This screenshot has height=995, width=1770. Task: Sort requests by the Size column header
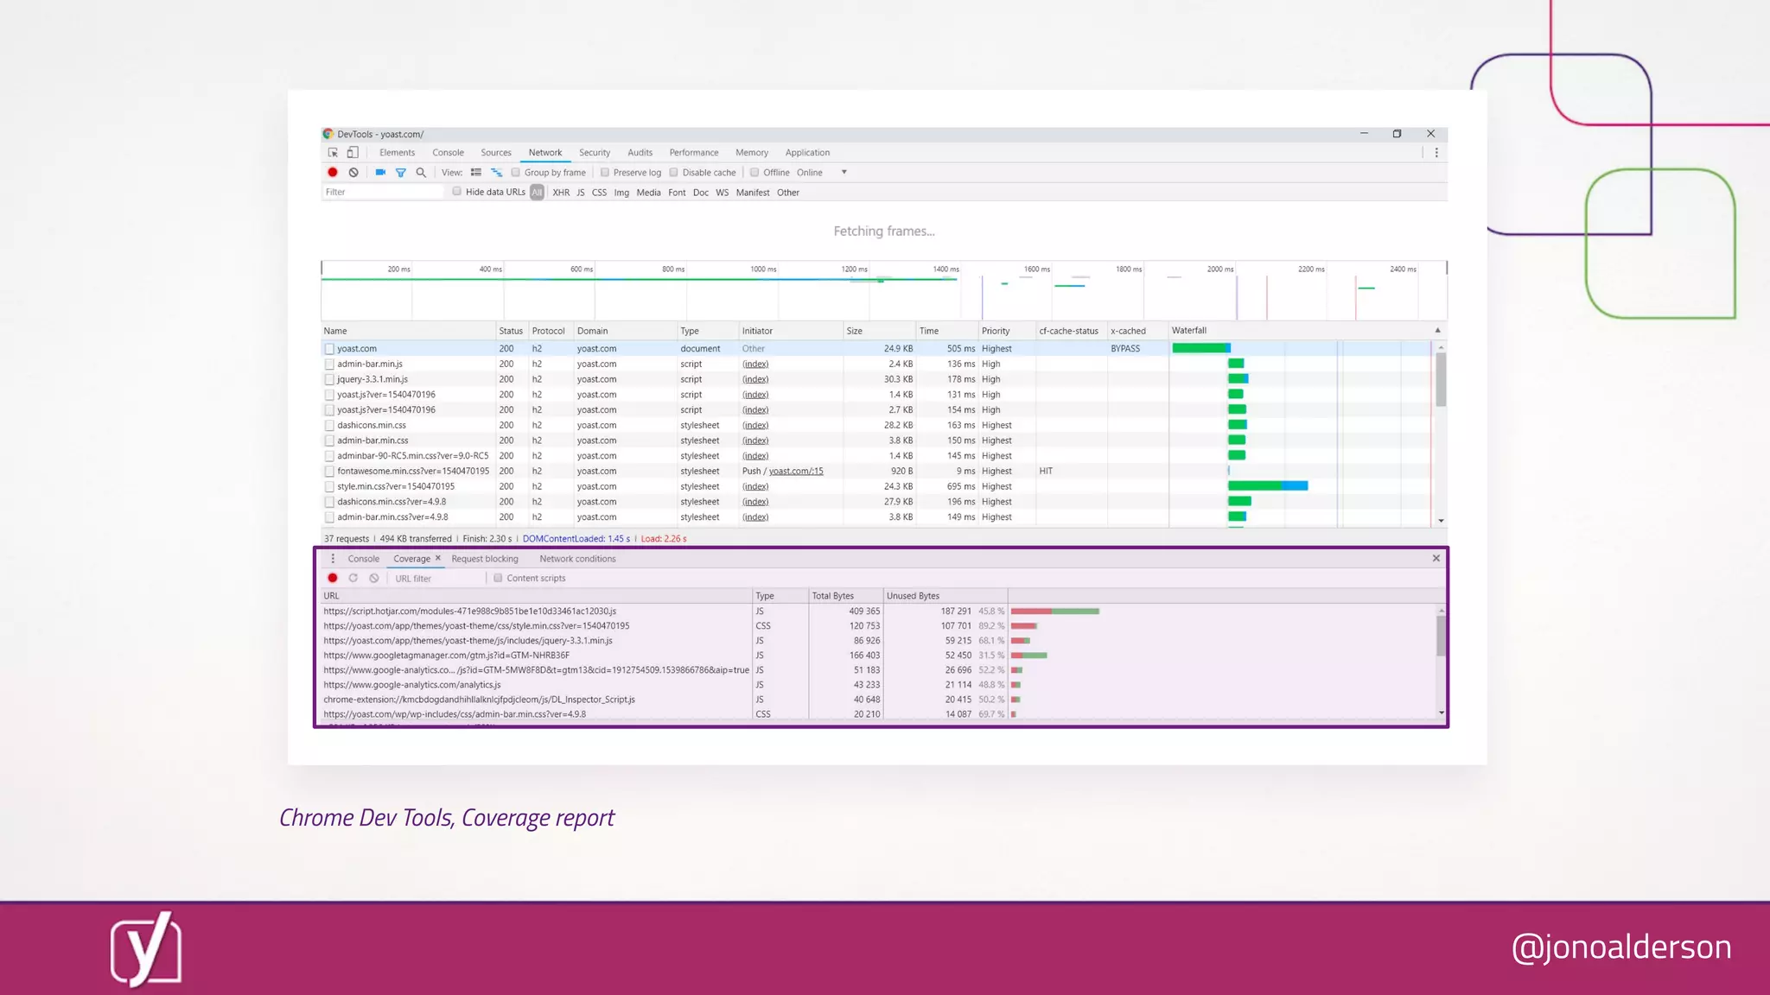tap(879, 331)
